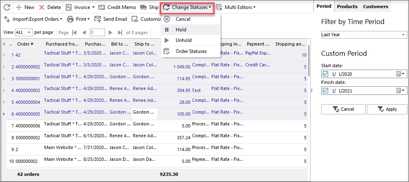Toggle the Finish date checkbox

(325, 91)
